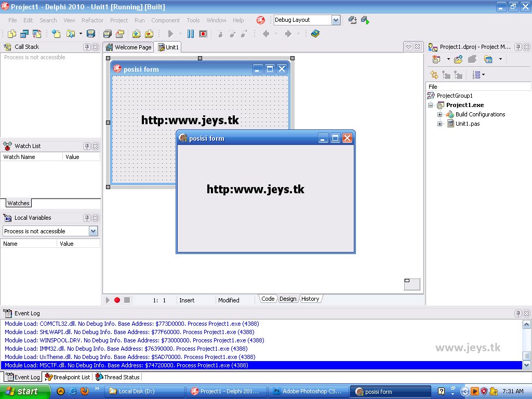
Task: Close the Call Stack panel
Action: point(96,47)
